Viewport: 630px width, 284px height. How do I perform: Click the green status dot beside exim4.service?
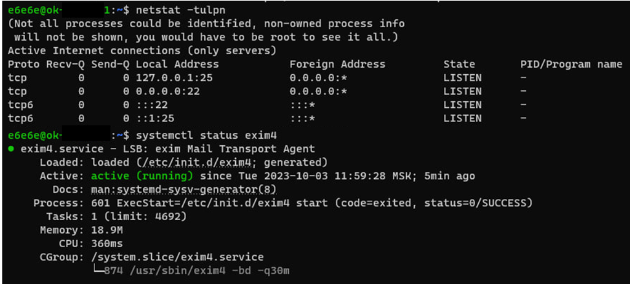11,149
